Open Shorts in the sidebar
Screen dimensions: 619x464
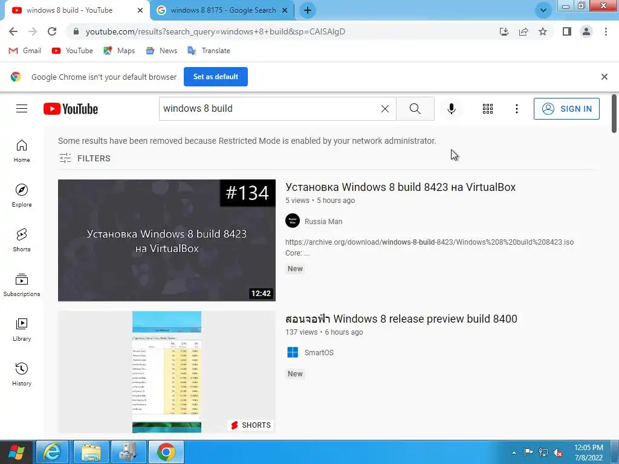(22, 240)
